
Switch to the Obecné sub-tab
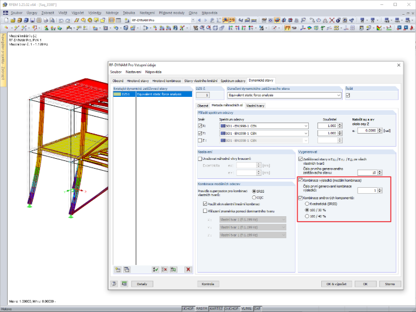tap(203, 106)
